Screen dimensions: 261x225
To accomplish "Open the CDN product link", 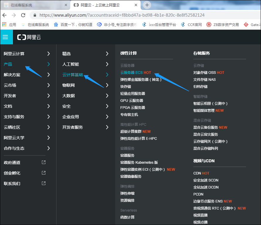I will (x=197, y=173).
